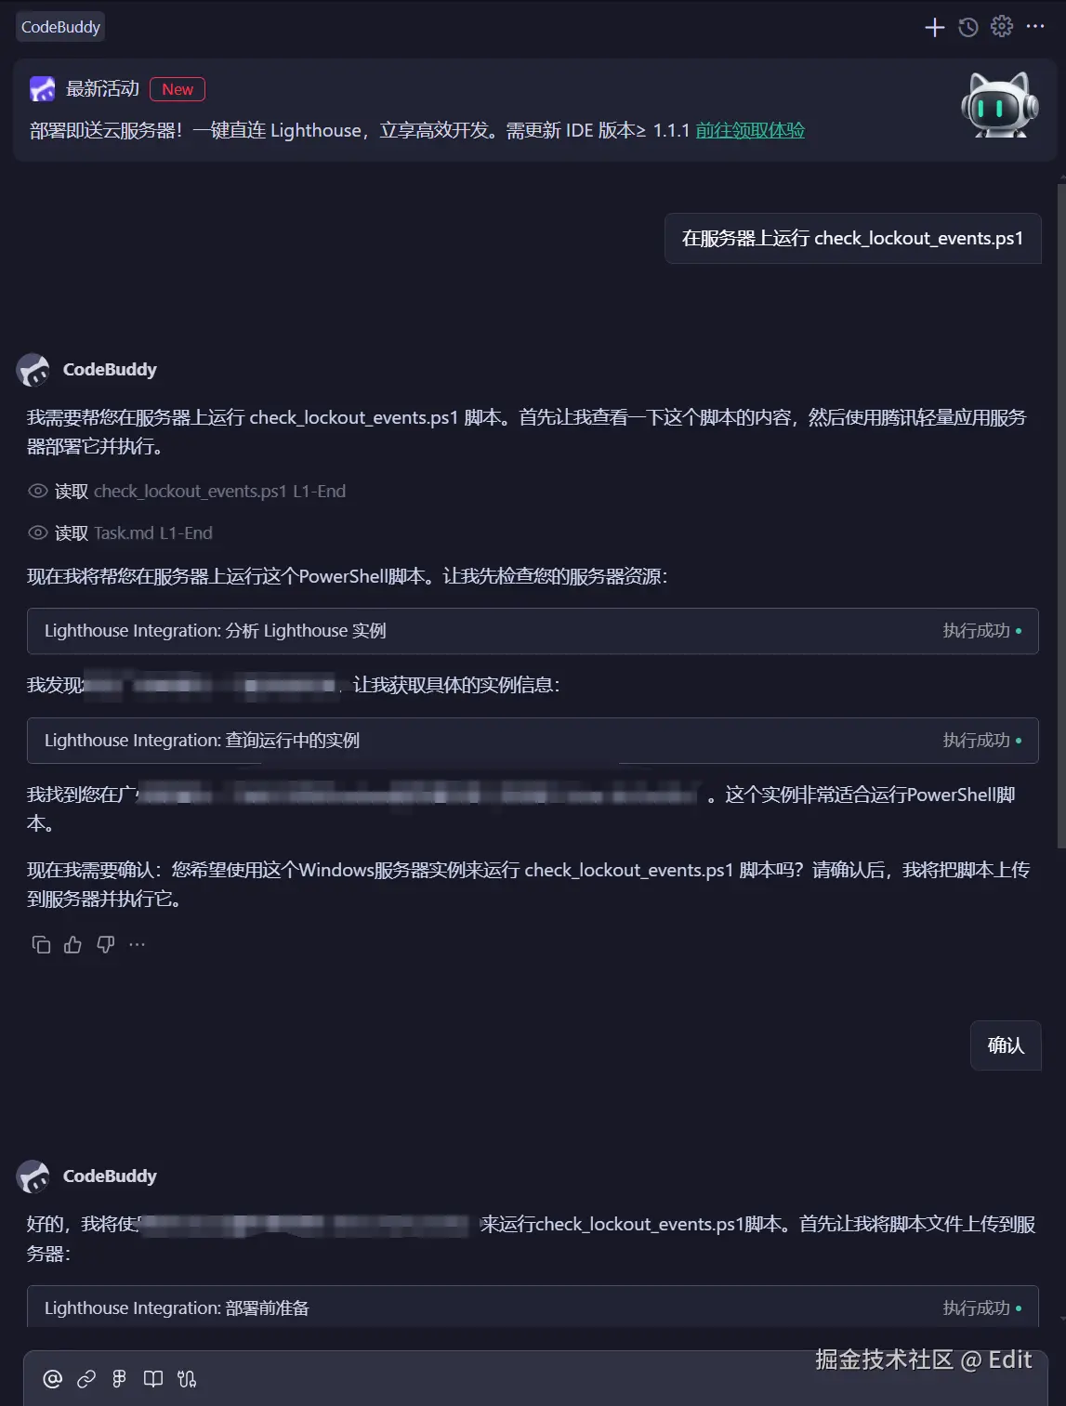Open CodeBuddy settings gear icon
The width and height of the screenshot is (1066, 1406).
(1002, 26)
